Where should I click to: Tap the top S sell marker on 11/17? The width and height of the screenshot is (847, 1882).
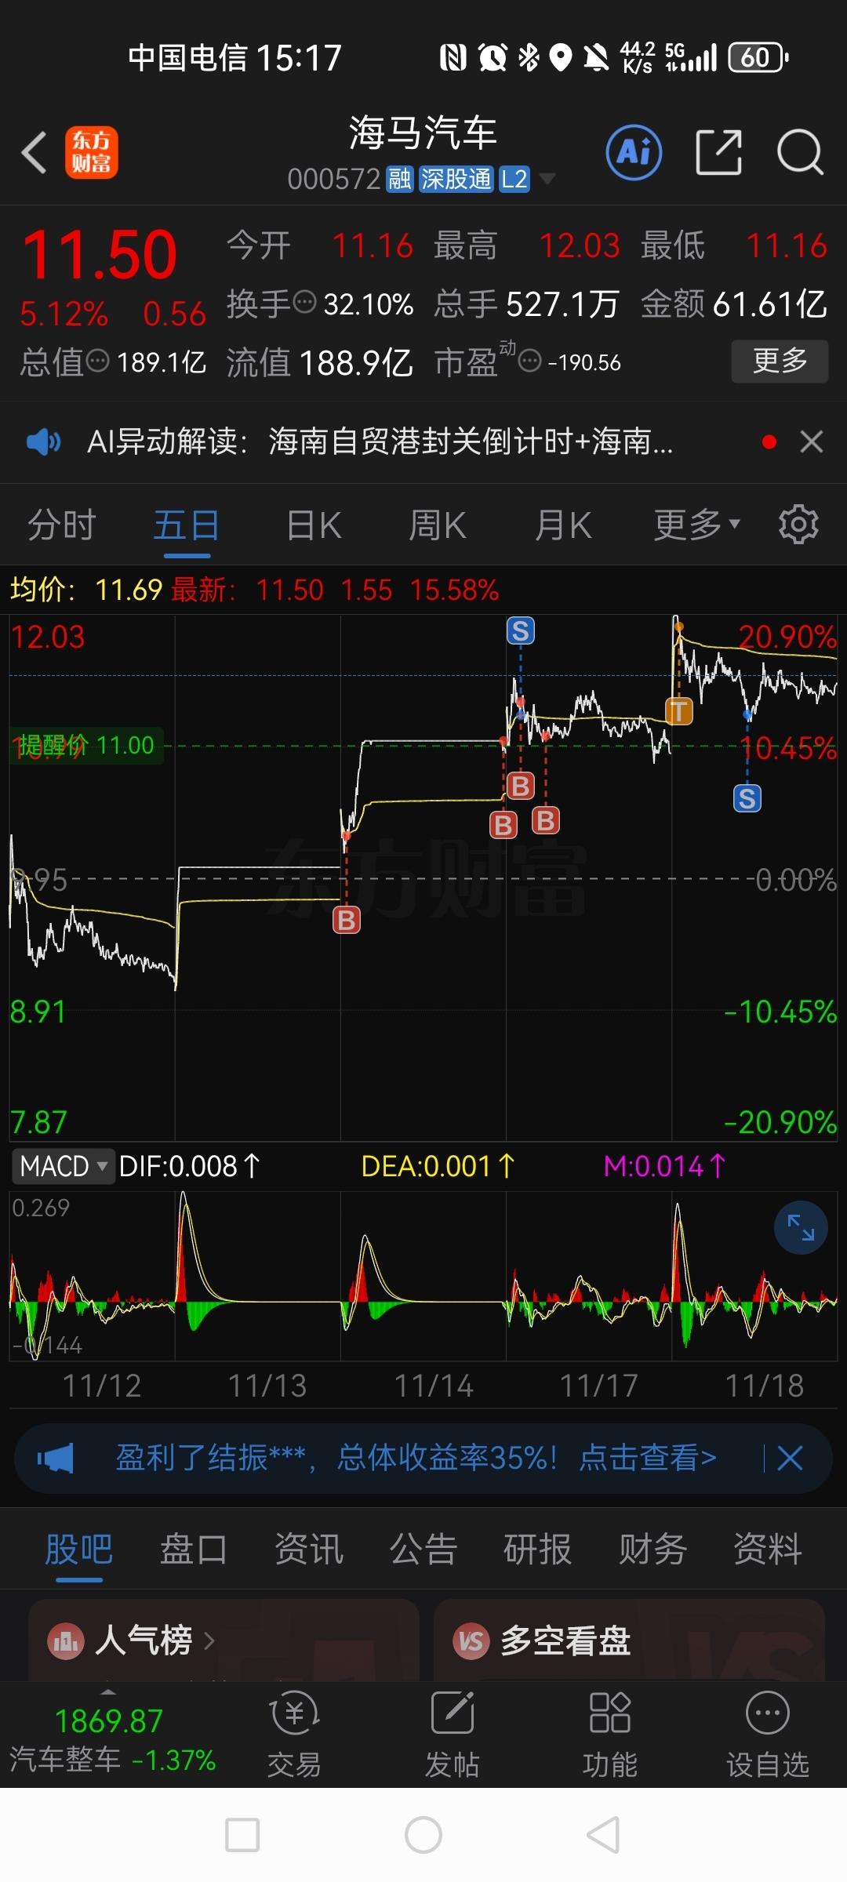pyautogui.click(x=521, y=630)
